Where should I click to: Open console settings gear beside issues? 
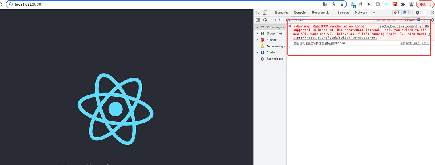(432, 20)
